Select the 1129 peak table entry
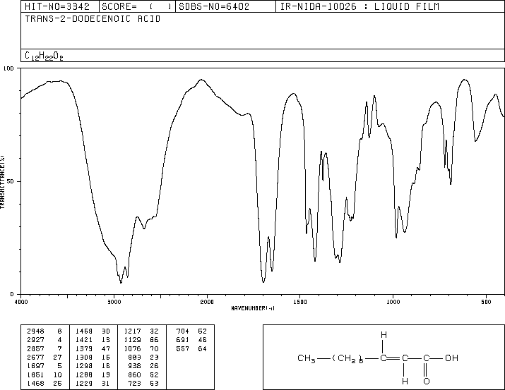This screenshot has width=505, height=390. pyautogui.click(x=141, y=340)
